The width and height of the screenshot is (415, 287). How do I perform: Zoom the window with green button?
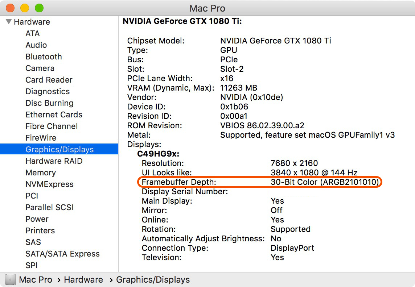39,8
